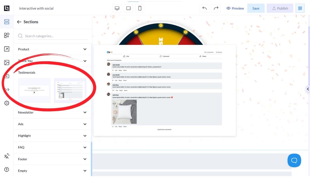Open the settings gear sidebar icon
Image resolution: width=310 pixels, height=181 pixels.
pyautogui.click(x=7, y=103)
